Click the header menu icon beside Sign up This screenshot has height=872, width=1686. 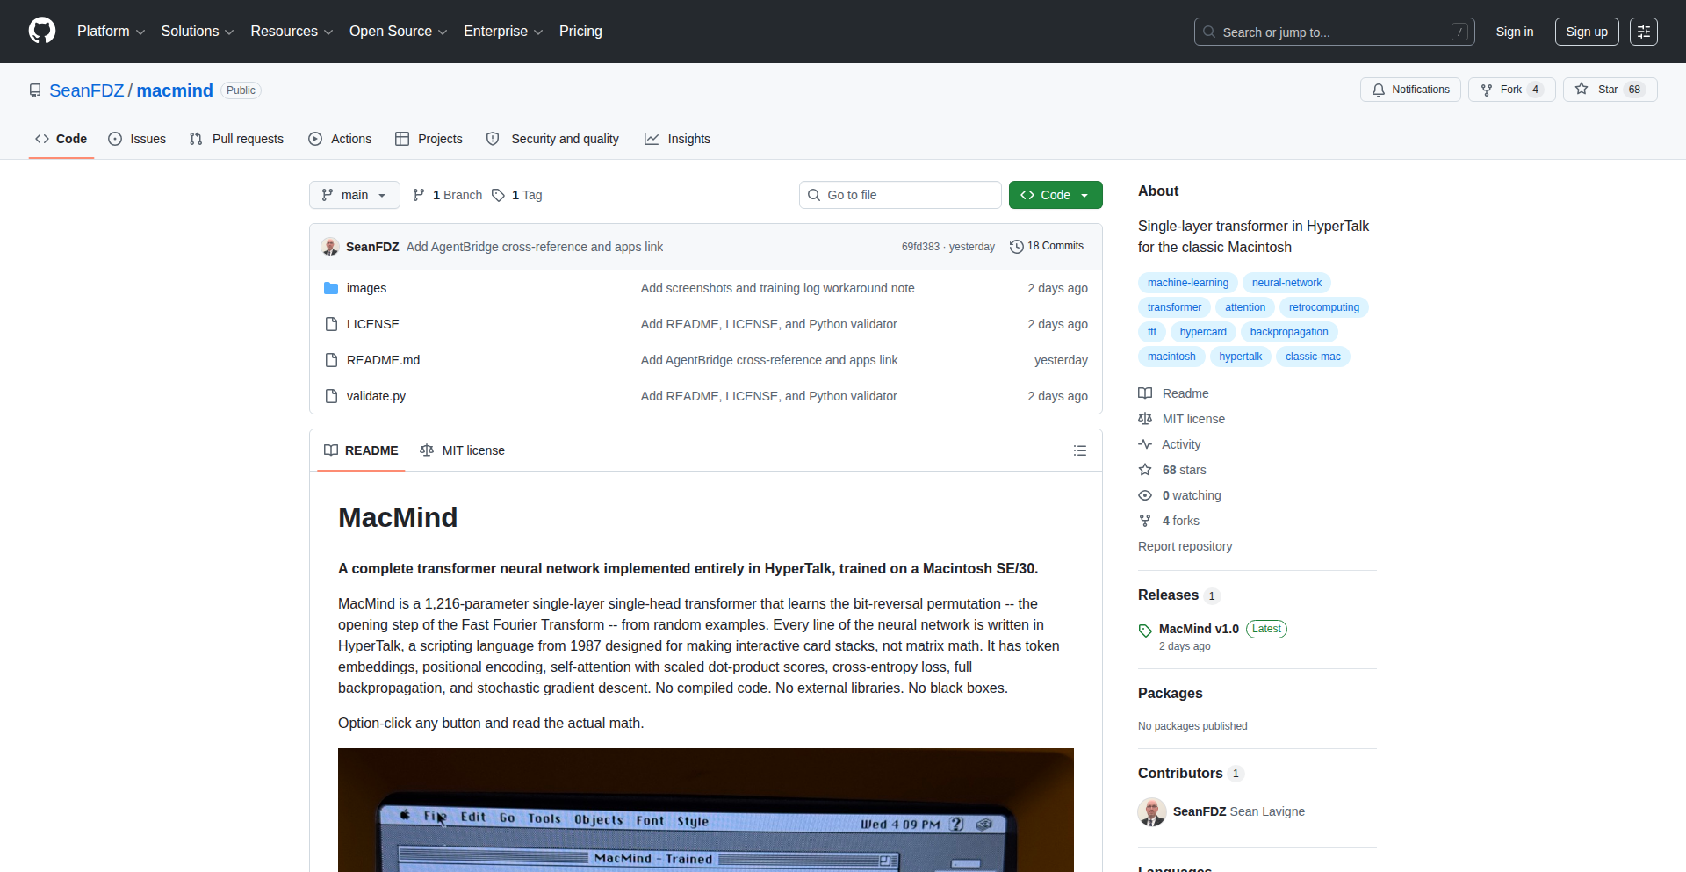pyautogui.click(x=1643, y=32)
